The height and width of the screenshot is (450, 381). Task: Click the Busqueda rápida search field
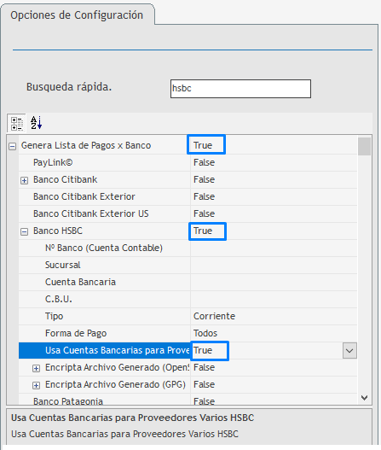click(240, 89)
